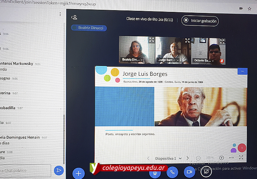Fit the slide to width
257x179 pixels.
click(231, 158)
